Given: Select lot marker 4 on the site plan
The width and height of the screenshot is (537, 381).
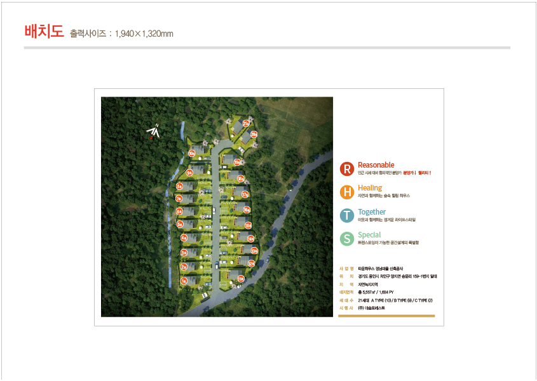Looking at the screenshot, I should click(184, 237).
